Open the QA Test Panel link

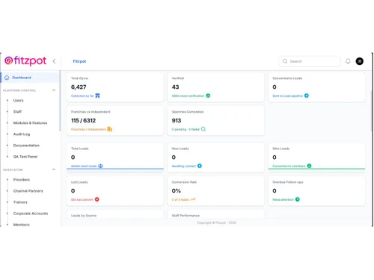tap(25, 157)
